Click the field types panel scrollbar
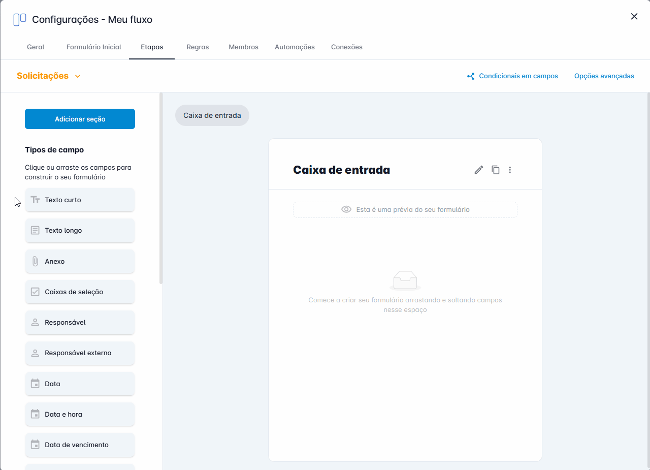 [161, 188]
